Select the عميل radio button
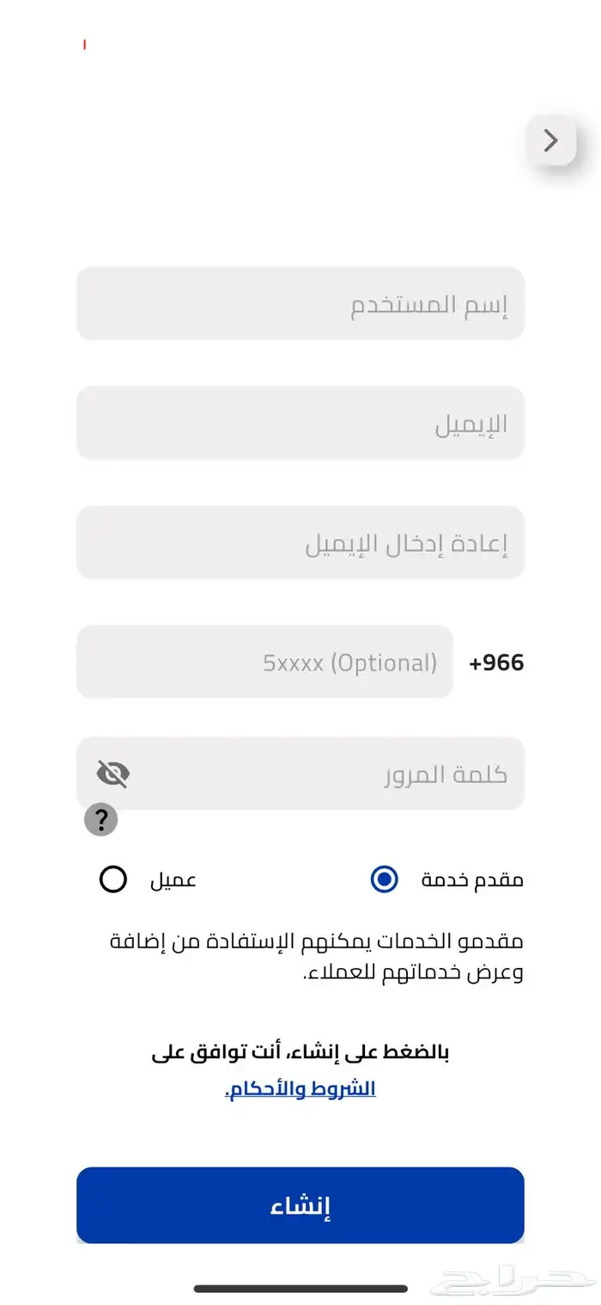Viewport: 601px width, 1305px height. click(x=113, y=879)
